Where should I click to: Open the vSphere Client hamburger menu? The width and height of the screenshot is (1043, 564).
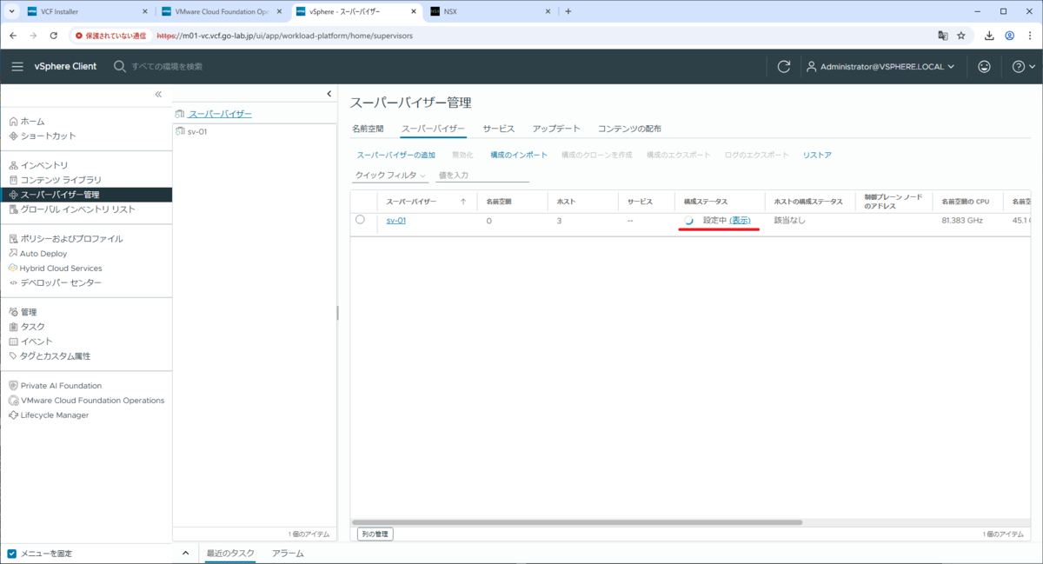[17, 67]
